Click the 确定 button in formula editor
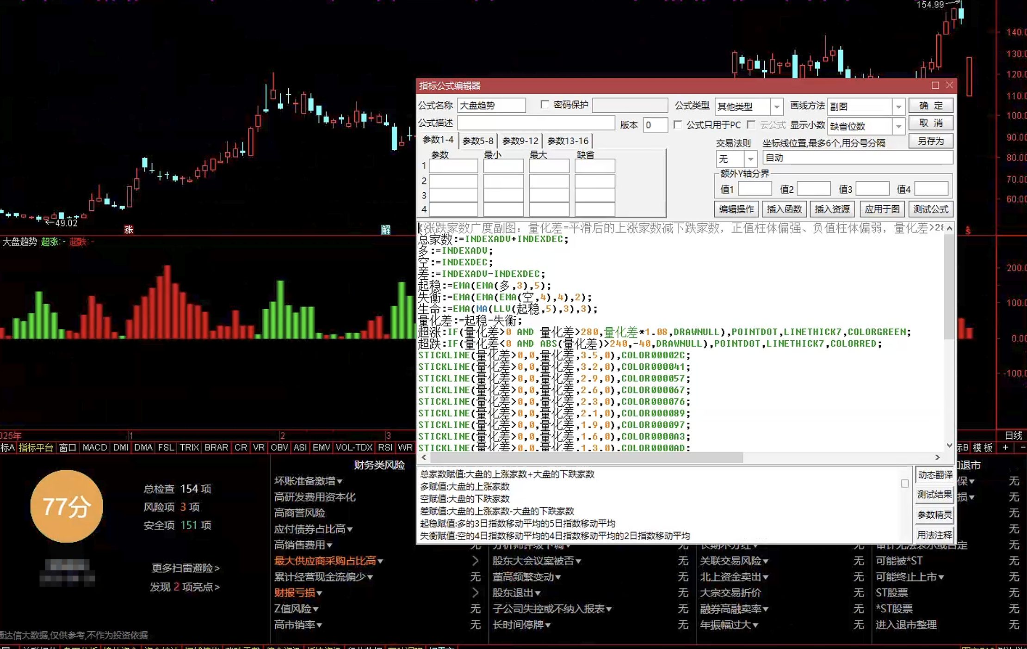 point(930,105)
